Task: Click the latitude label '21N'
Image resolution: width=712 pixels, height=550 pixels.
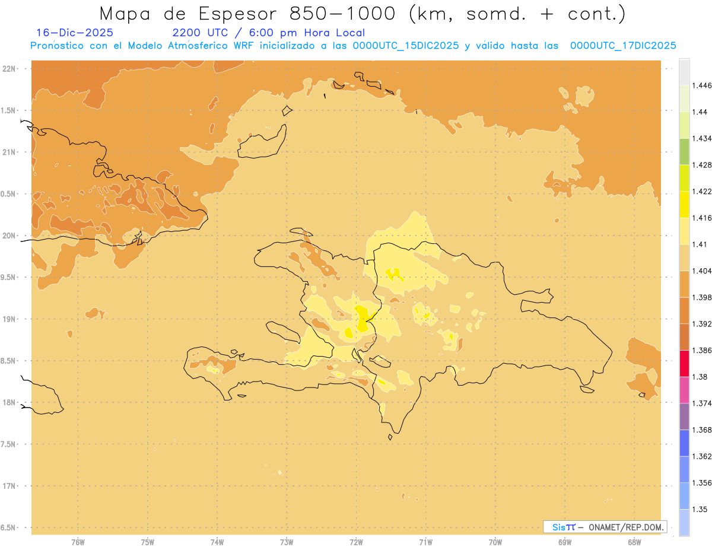Action: tap(9, 152)
